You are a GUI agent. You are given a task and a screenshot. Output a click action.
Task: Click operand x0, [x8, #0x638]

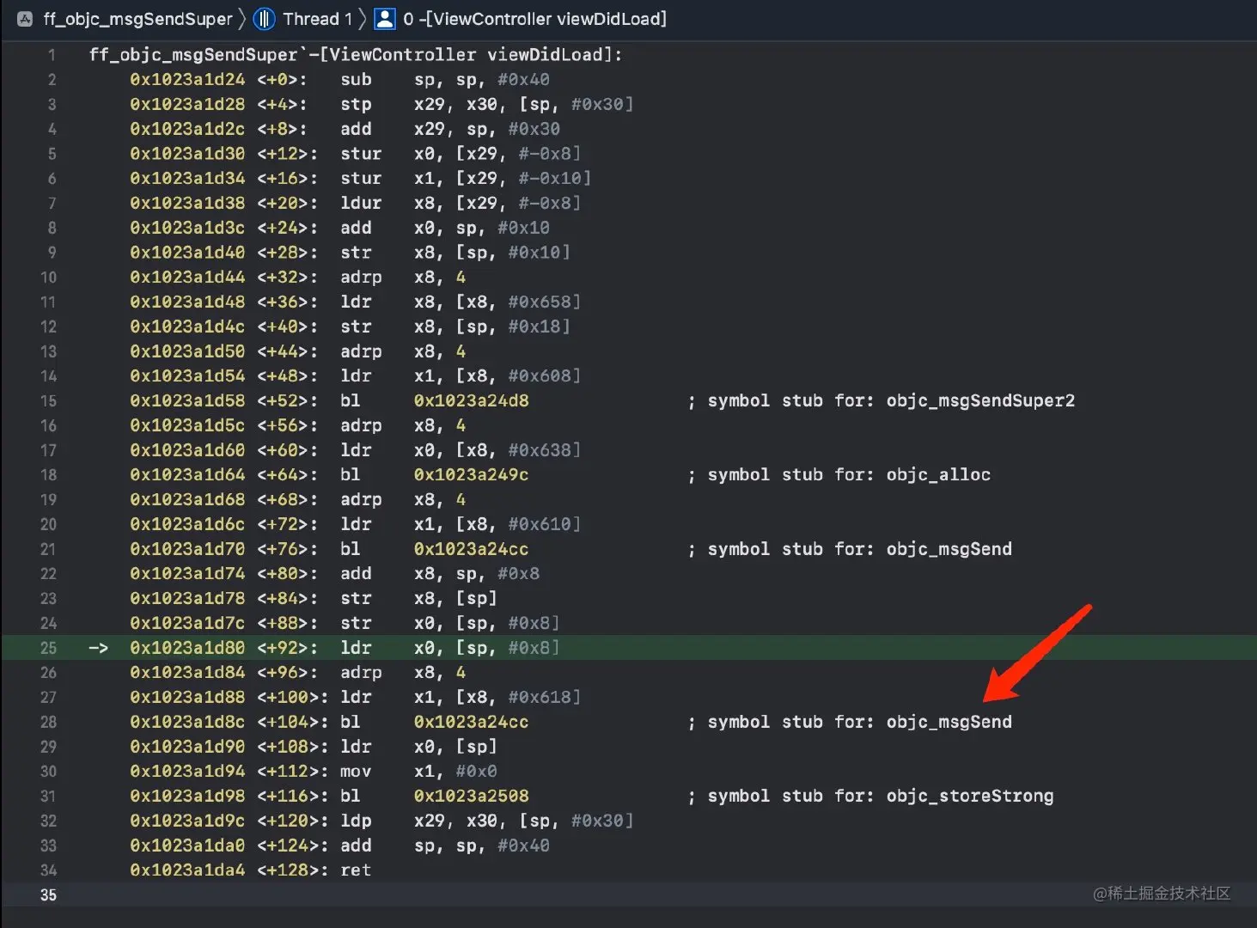tap(497, 450)
